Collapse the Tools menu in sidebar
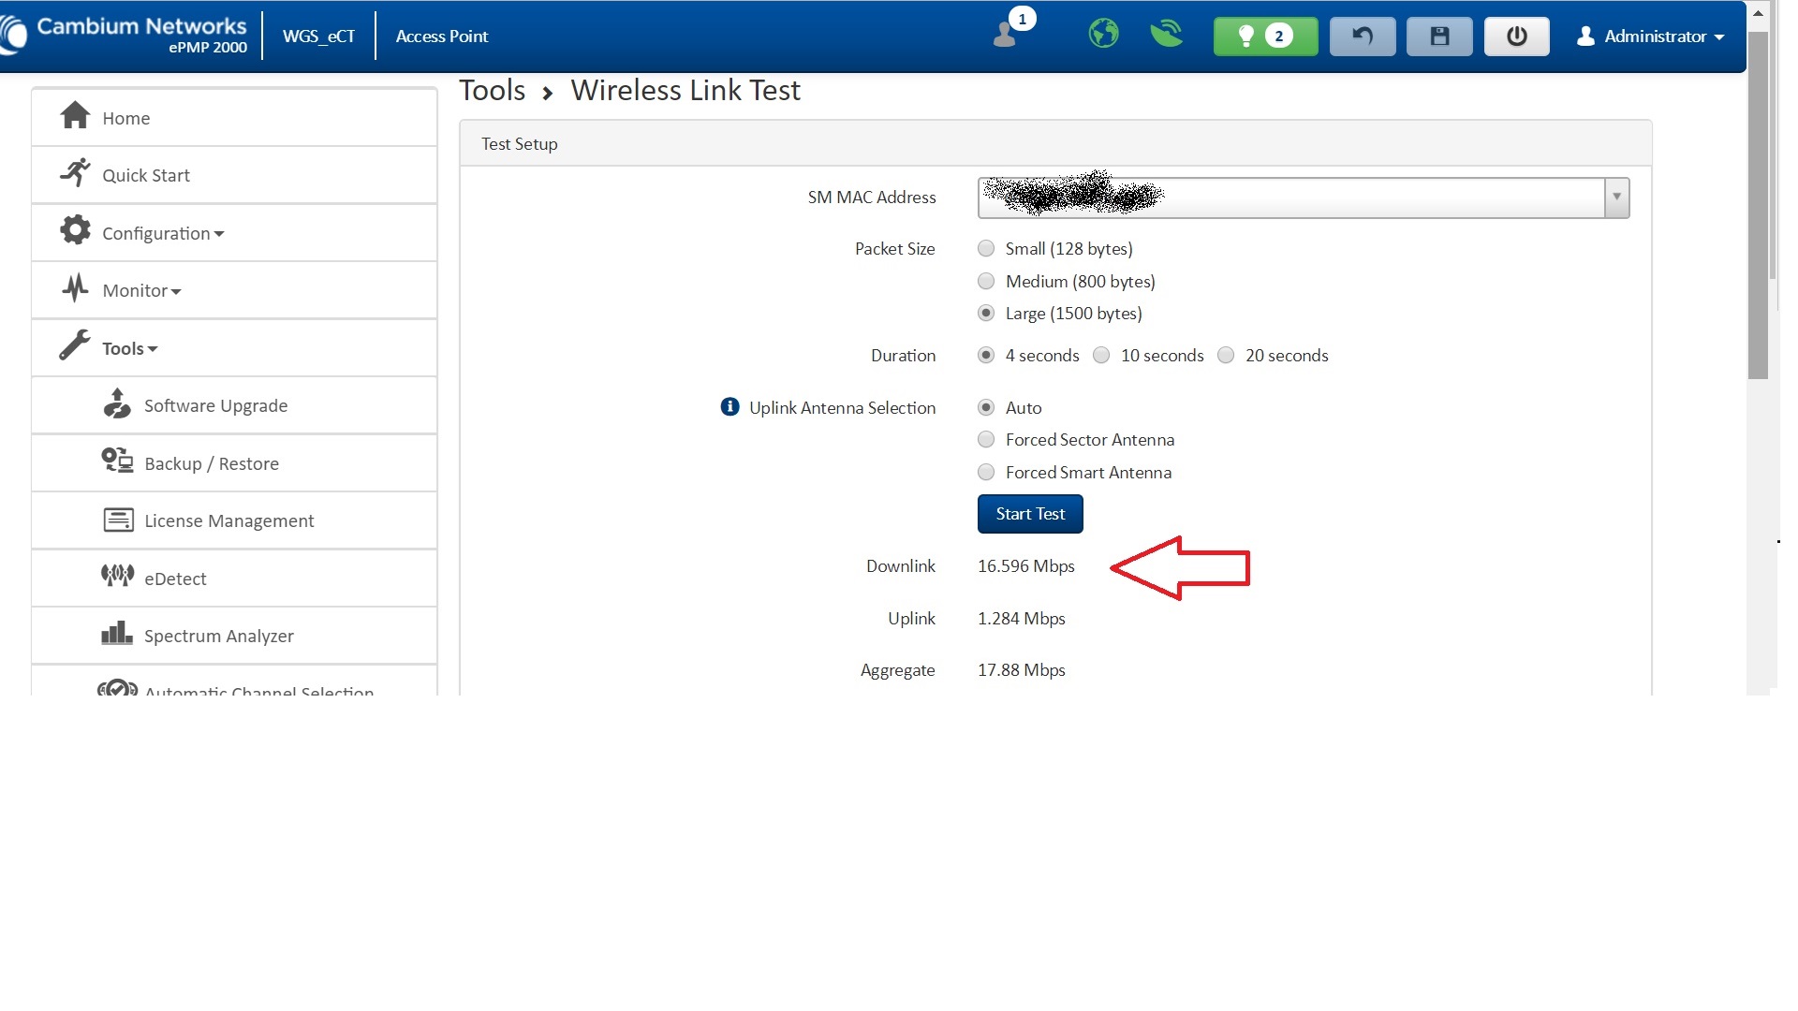The height and width of the screenshot is (1011, 1798). (129, 348)
